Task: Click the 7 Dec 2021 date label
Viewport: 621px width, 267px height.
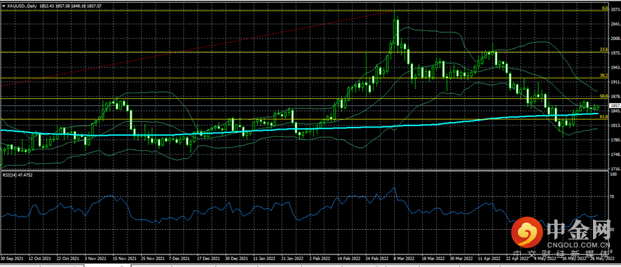Action: (179, 259)
